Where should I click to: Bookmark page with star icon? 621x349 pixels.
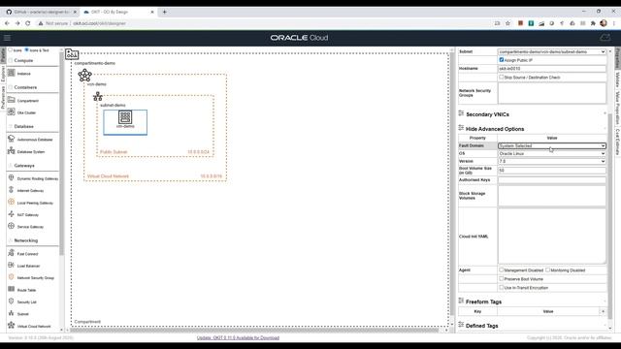(x=507, y=23)
